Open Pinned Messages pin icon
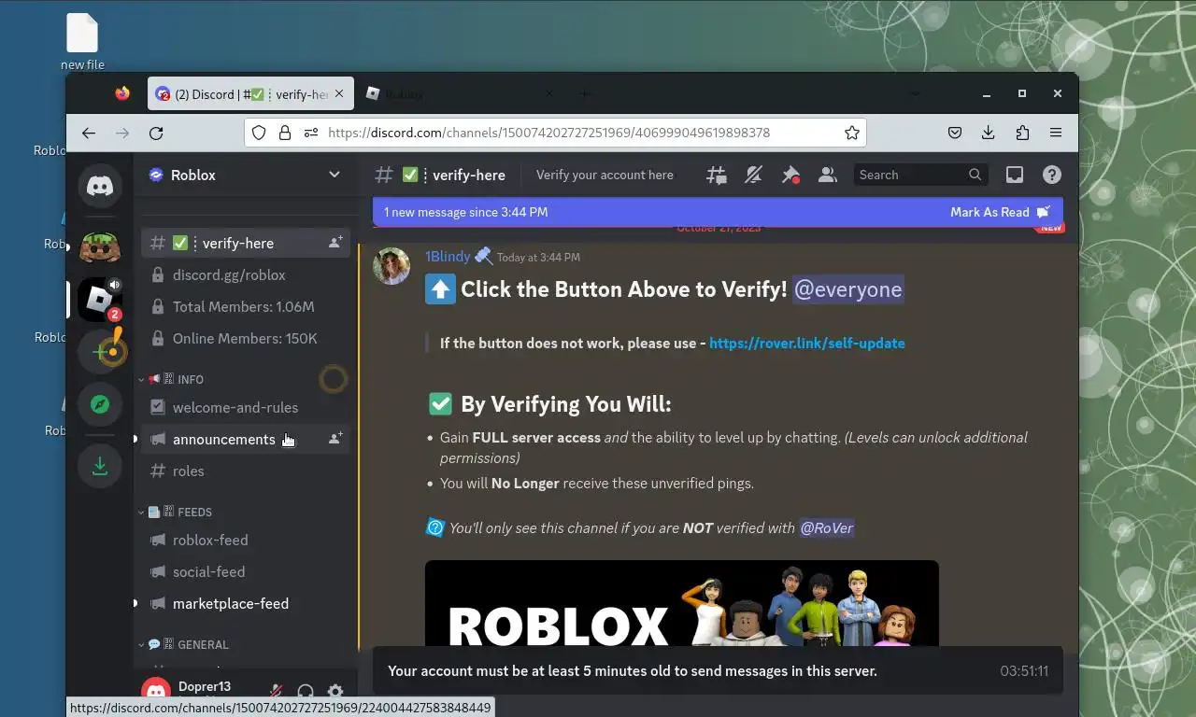 click(790, 175)
